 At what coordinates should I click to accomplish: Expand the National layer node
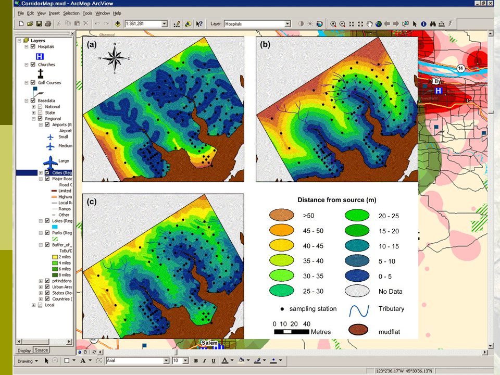[33, 106]
